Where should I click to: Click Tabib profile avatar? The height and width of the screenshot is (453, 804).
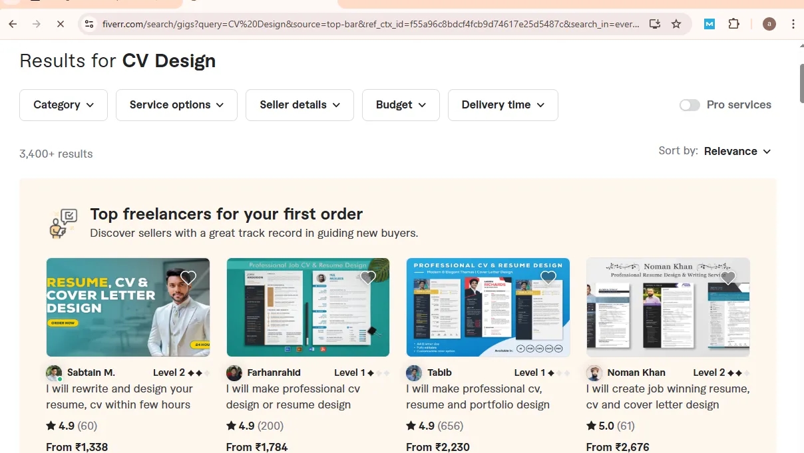point(414,373)
